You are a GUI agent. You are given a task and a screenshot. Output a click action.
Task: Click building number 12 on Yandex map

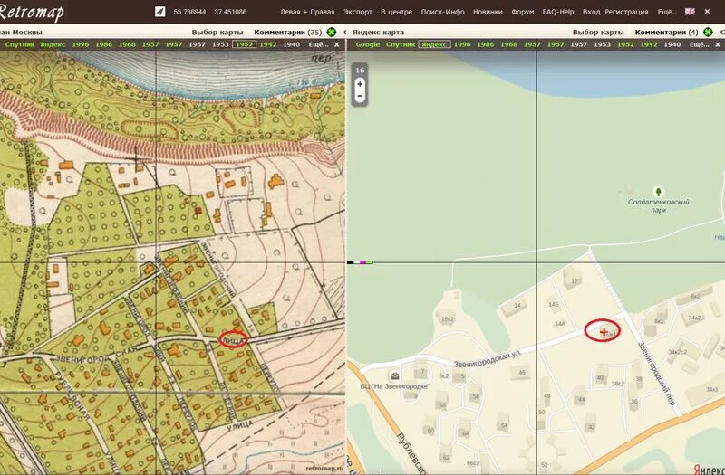[575, 280]
